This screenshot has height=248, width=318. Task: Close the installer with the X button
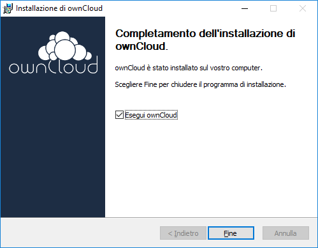click(x=303, y=8)
